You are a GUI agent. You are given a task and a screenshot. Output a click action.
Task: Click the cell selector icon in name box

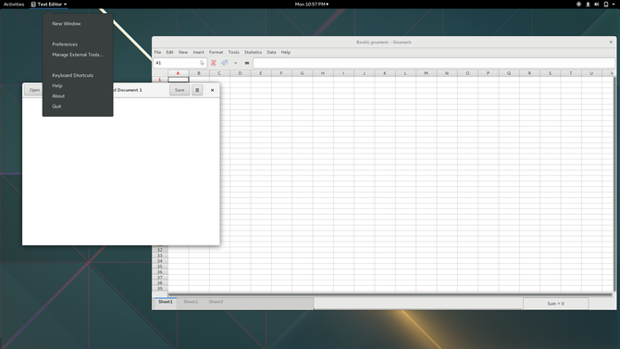[202, 63]
